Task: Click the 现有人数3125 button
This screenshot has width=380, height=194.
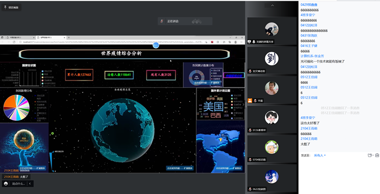Action: 161,75
